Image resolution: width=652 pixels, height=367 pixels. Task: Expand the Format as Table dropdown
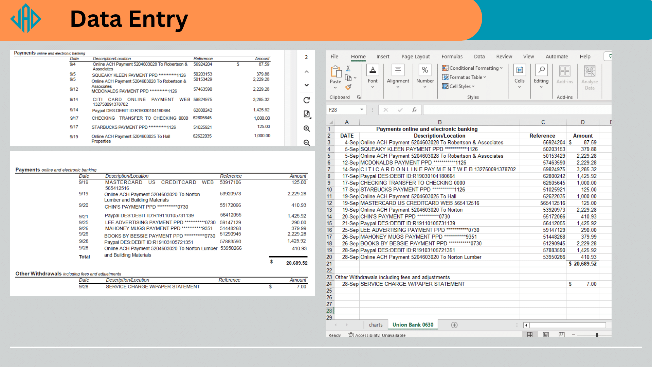pos(485,77)
